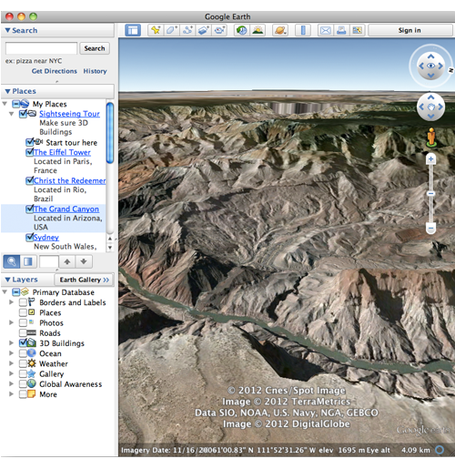Click the Search button
455x469 pixels.
tap(95, 48)
